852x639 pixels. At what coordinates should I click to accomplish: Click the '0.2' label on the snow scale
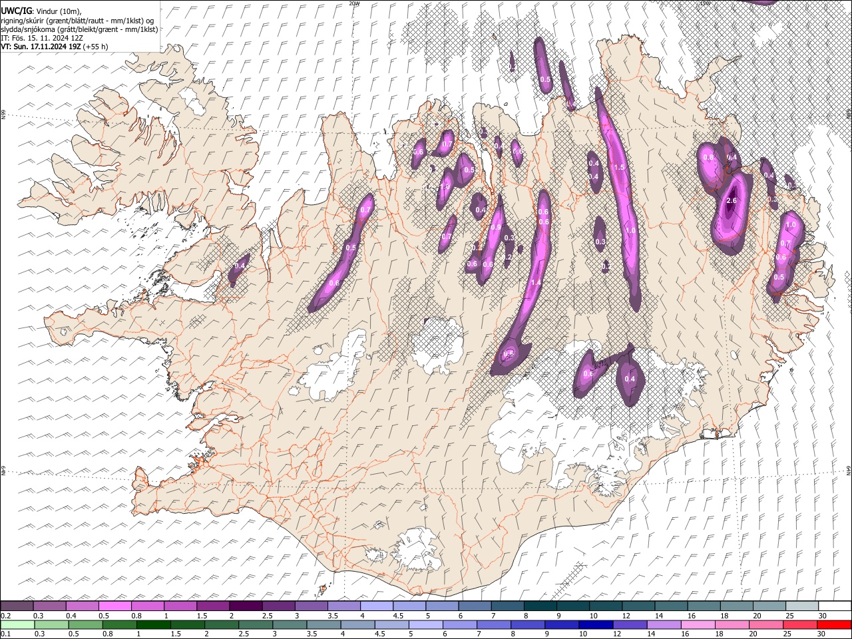5,616
